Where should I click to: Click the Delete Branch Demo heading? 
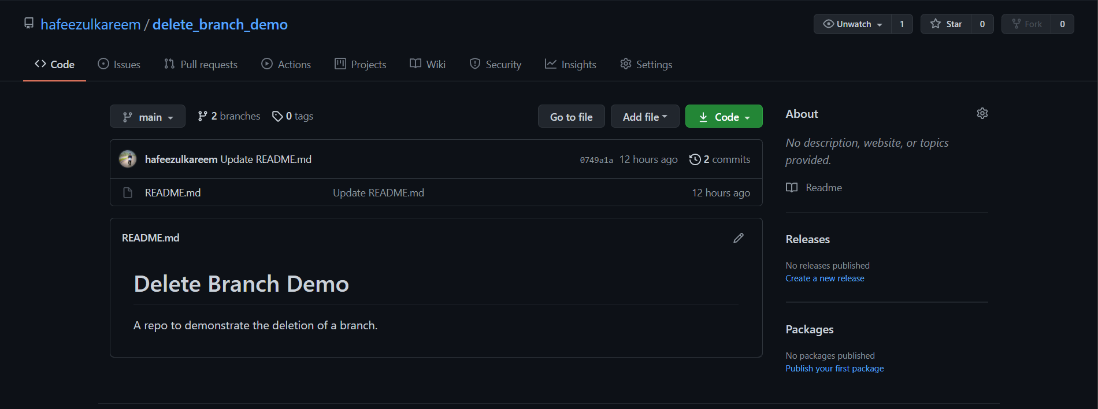[242, 284]
